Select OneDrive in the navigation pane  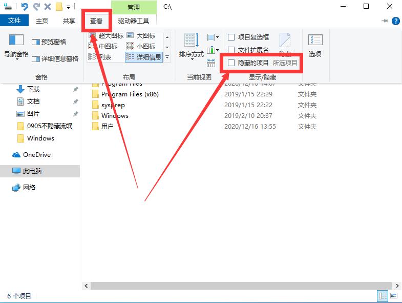click(31, 155)
